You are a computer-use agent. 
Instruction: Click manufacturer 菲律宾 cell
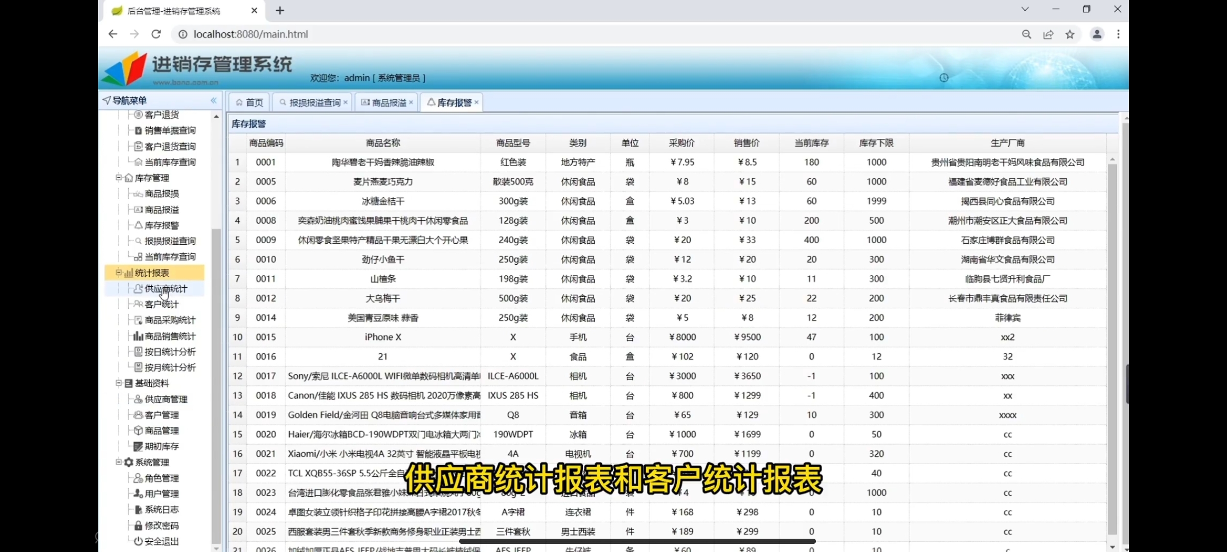[x=1007, y=317]
